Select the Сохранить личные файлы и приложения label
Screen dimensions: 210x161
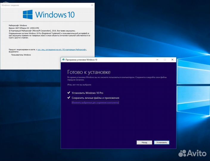tap(95, 98)
